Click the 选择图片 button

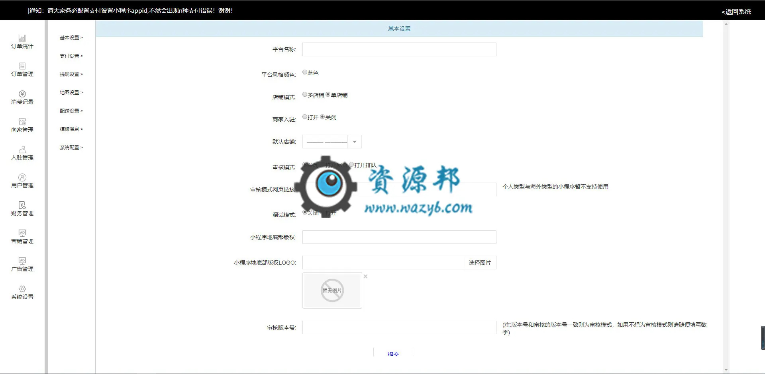click(x=480, y=263)
